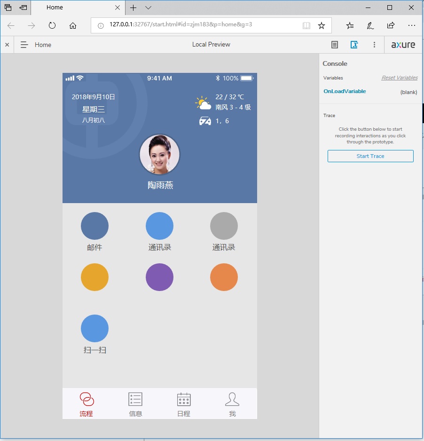Click the 2018年9月10日 date text
Image resolution: width=424 pixels, height=441 pixels.
(x=94, y=97)
